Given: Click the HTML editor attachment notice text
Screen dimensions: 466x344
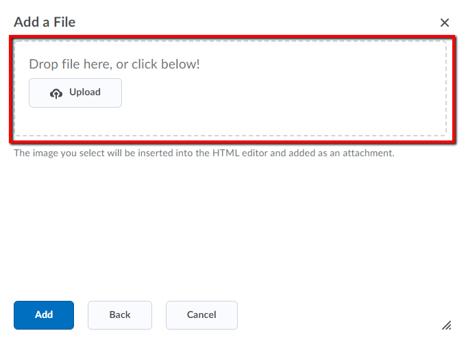Looking at the screenshot, I should 204,153.
